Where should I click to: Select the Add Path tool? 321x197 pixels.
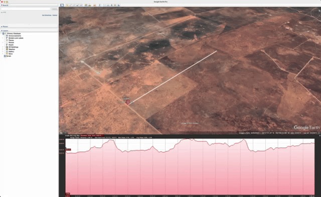(74, 5)
